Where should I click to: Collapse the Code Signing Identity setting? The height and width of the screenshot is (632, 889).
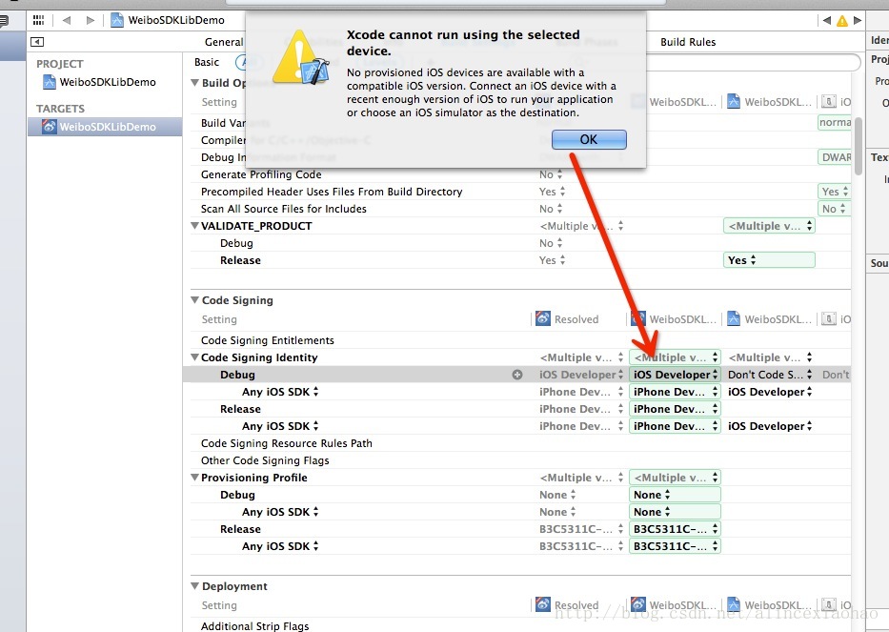point(195,357)
